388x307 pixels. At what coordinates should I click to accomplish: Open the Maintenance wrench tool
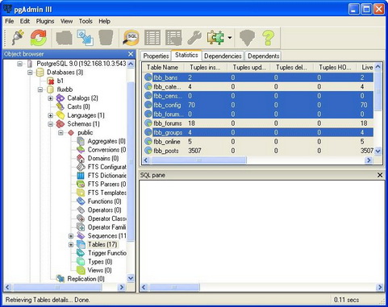[194, 37]
